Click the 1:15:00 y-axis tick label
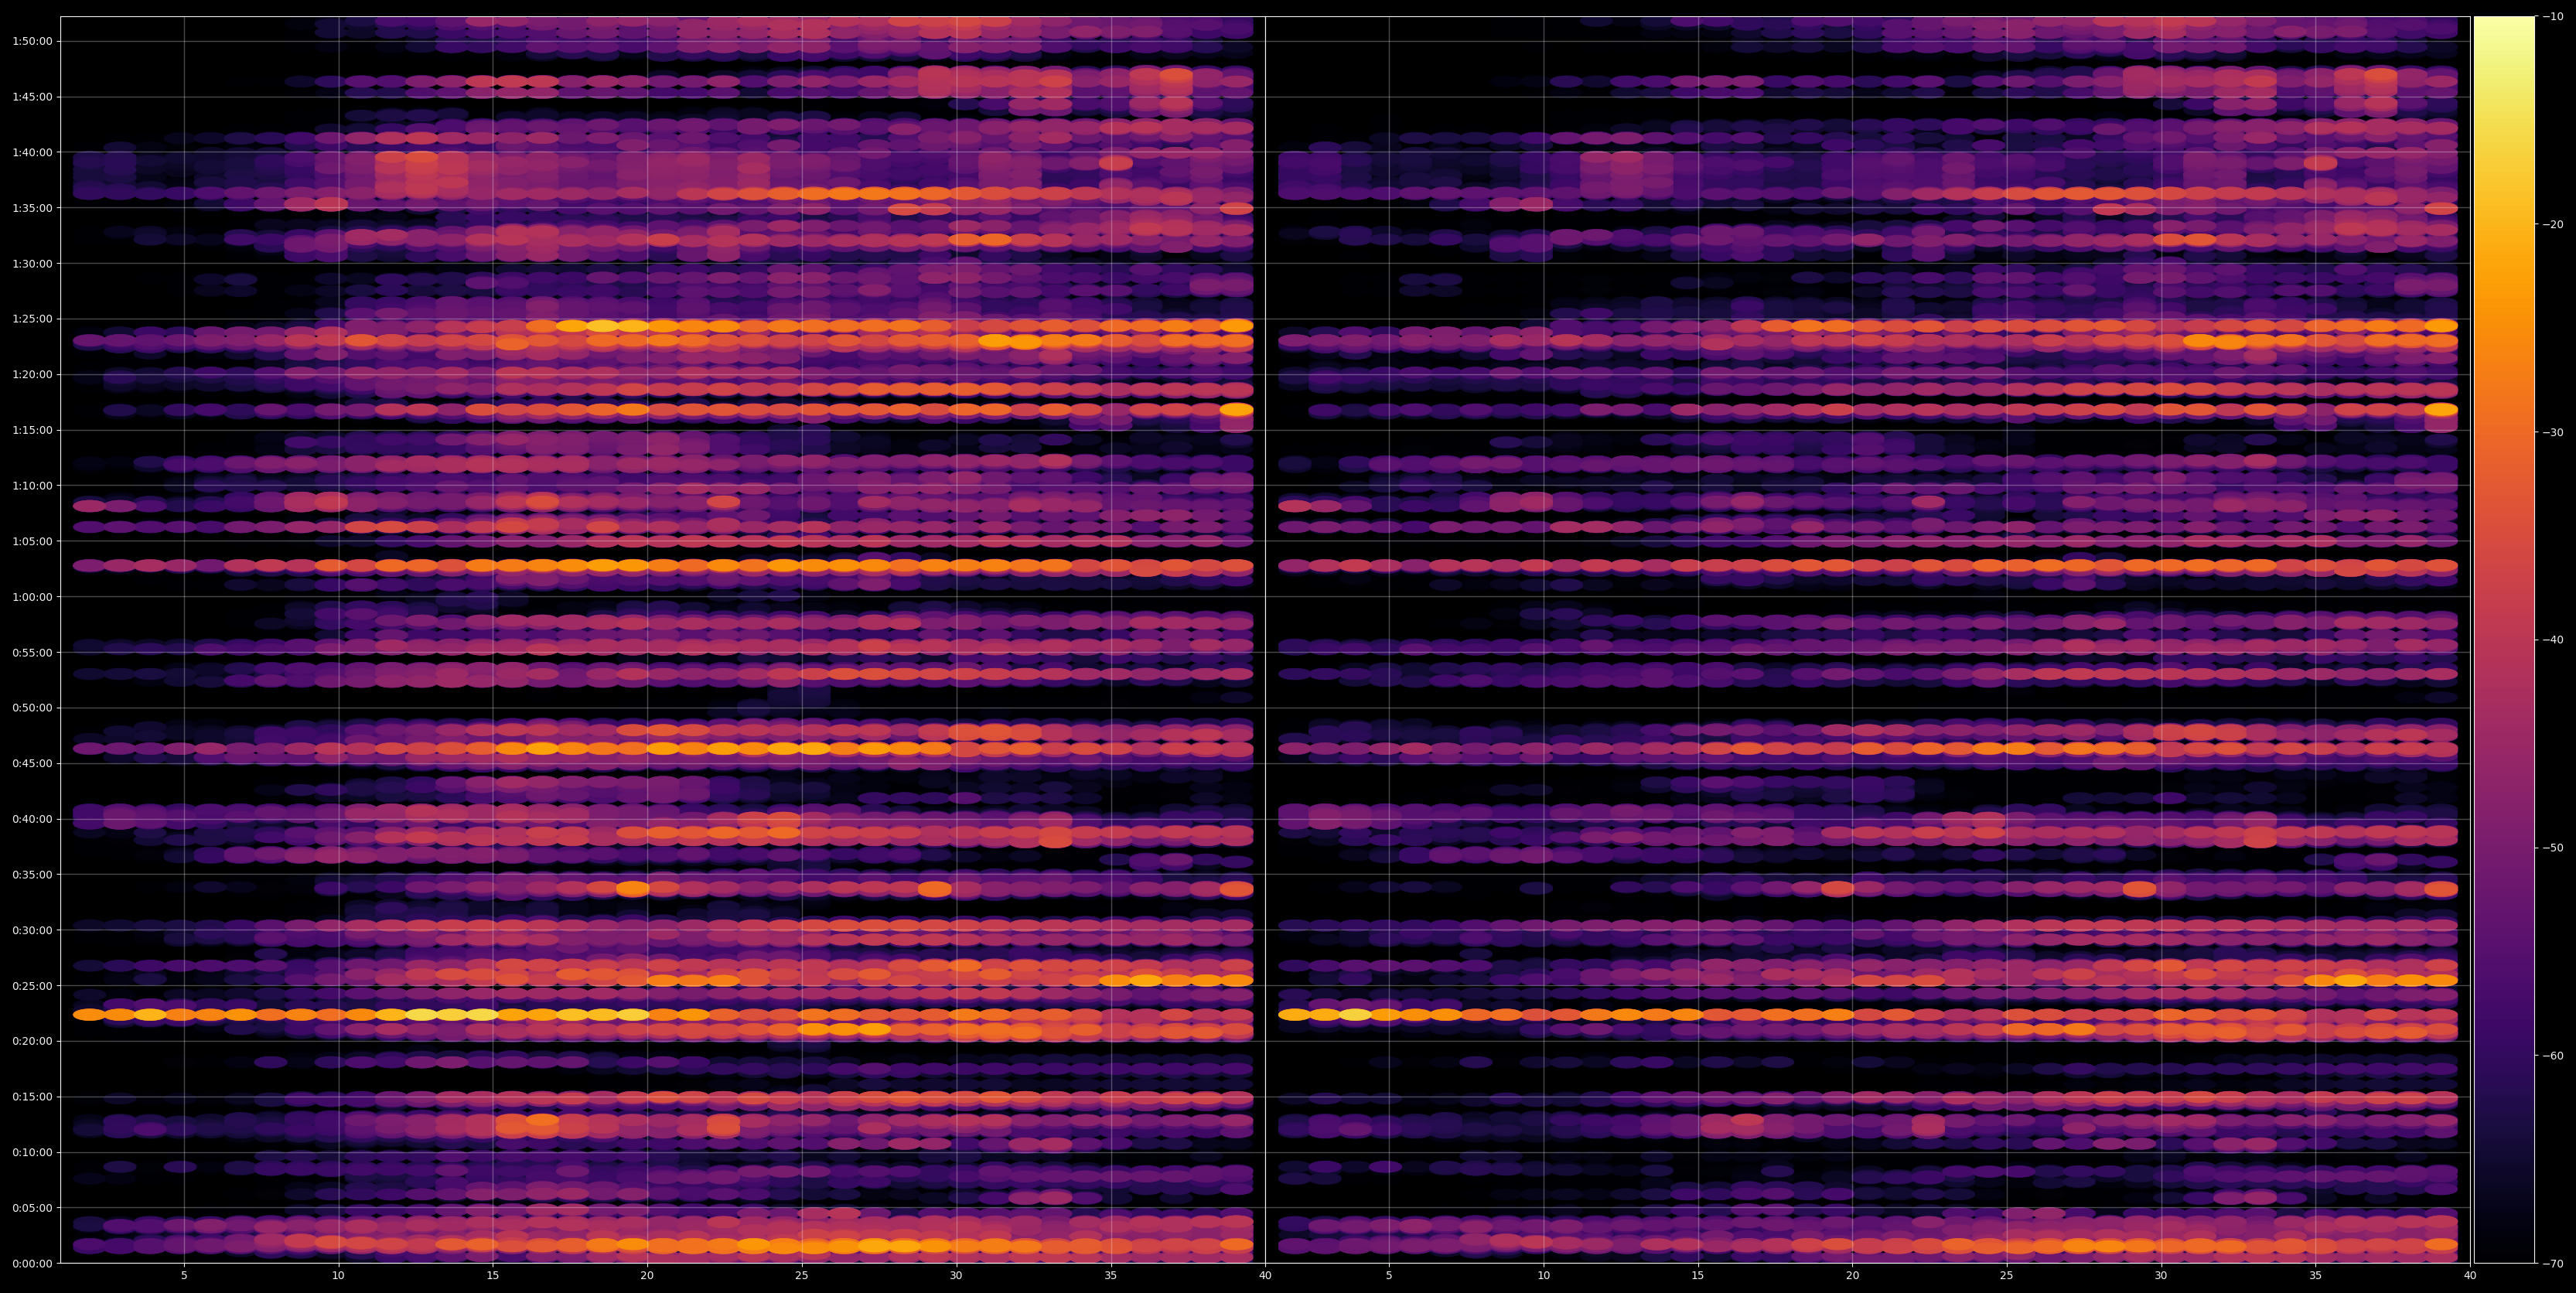 pos(32,430)
